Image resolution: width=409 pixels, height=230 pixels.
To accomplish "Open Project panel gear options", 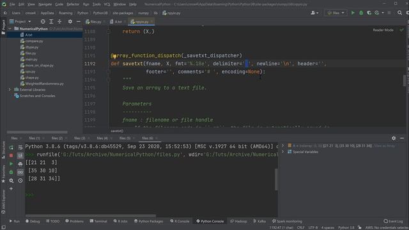I will 70,22.
